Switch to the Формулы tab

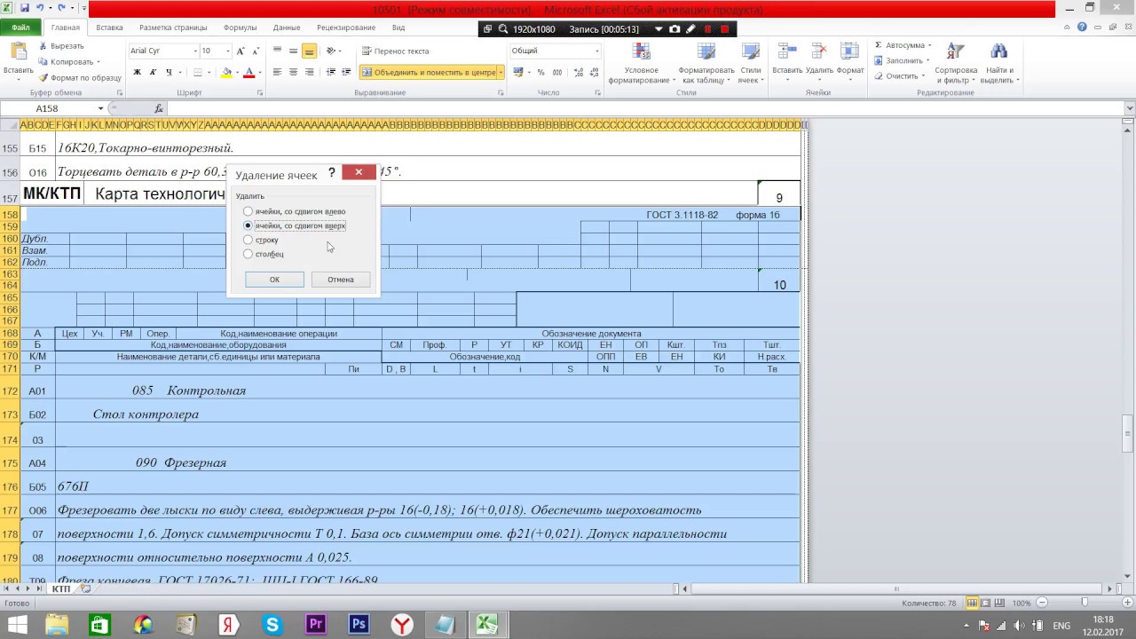click(x=241, y=28)
